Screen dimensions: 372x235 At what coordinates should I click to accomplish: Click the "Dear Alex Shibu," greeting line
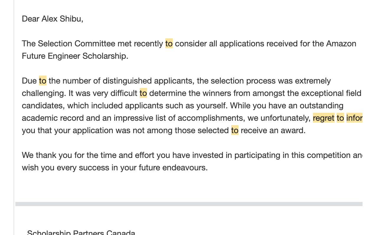[52, 19]
